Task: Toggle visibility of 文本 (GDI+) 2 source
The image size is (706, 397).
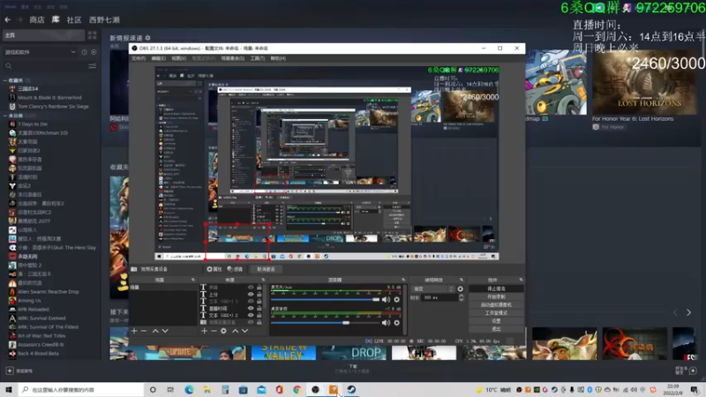Action: [x=251, y=315]
